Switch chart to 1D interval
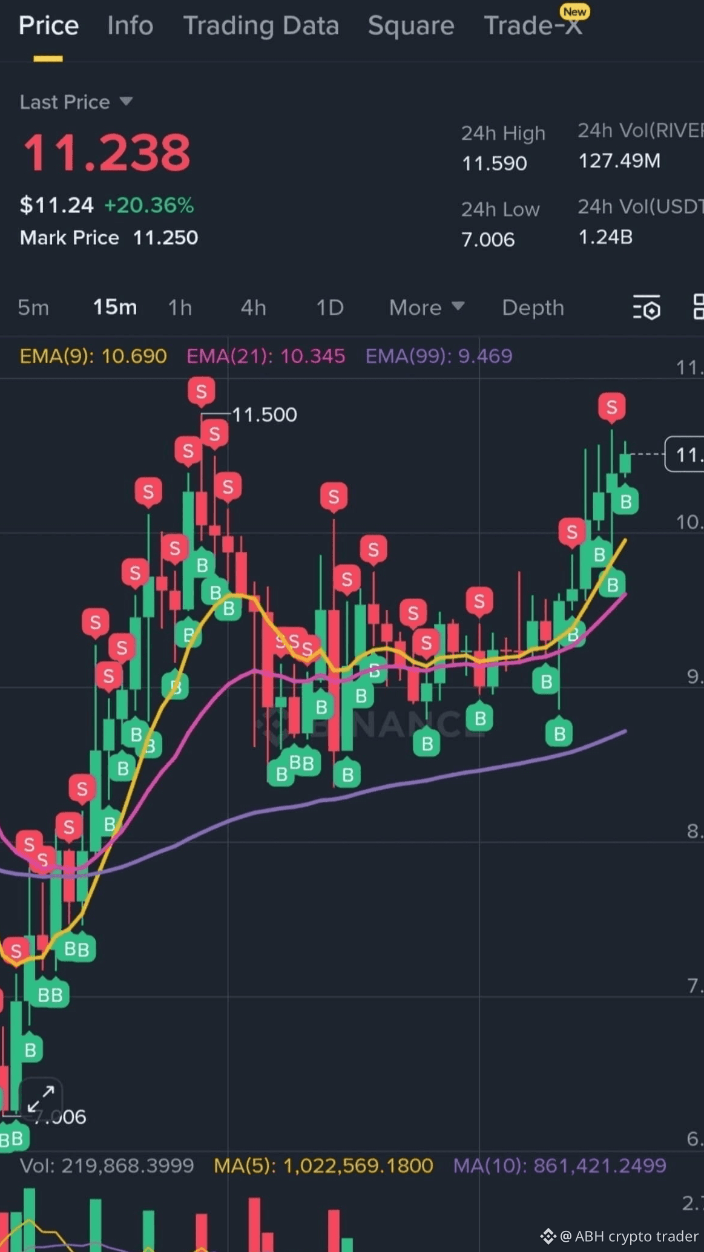The image size is (704, 1252). tap(330, 307)
